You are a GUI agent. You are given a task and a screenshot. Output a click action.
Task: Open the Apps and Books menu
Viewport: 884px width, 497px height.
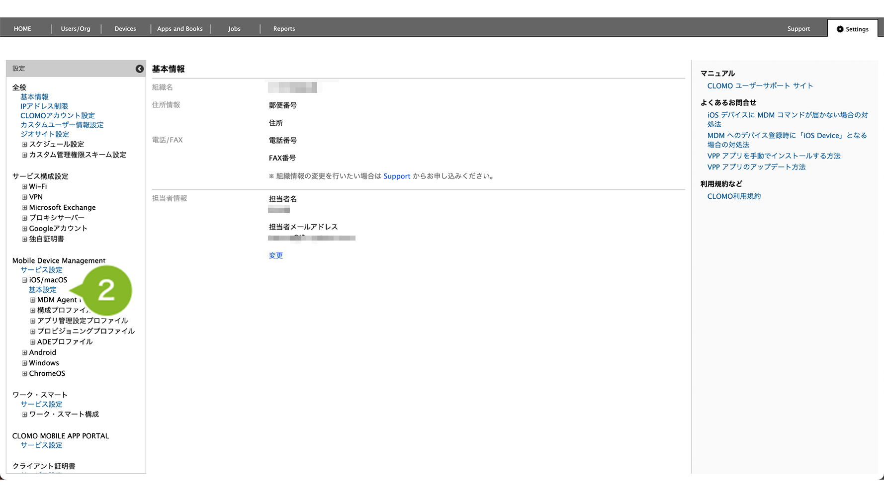pos(180,29)
